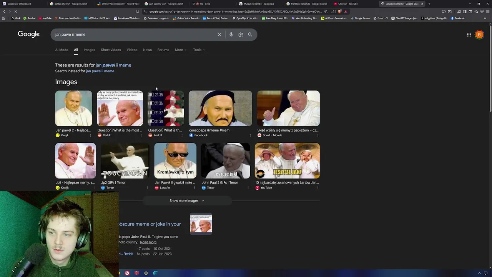Viewport: 492px width, 277px height.
Task: Go to the Google logo homepage
Action: pyautogui.click(x=28, y=34)
